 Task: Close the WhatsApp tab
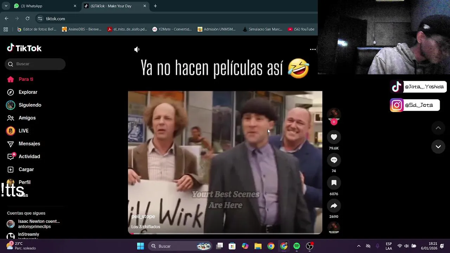[x=75, y=6]
